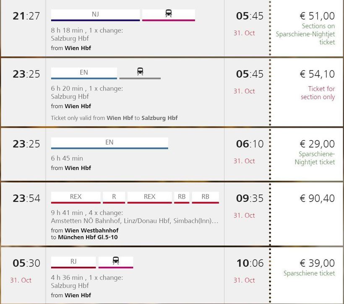Click the last RB segment on the right
Viewport: 344px width, 304px height.
(205, 197)
